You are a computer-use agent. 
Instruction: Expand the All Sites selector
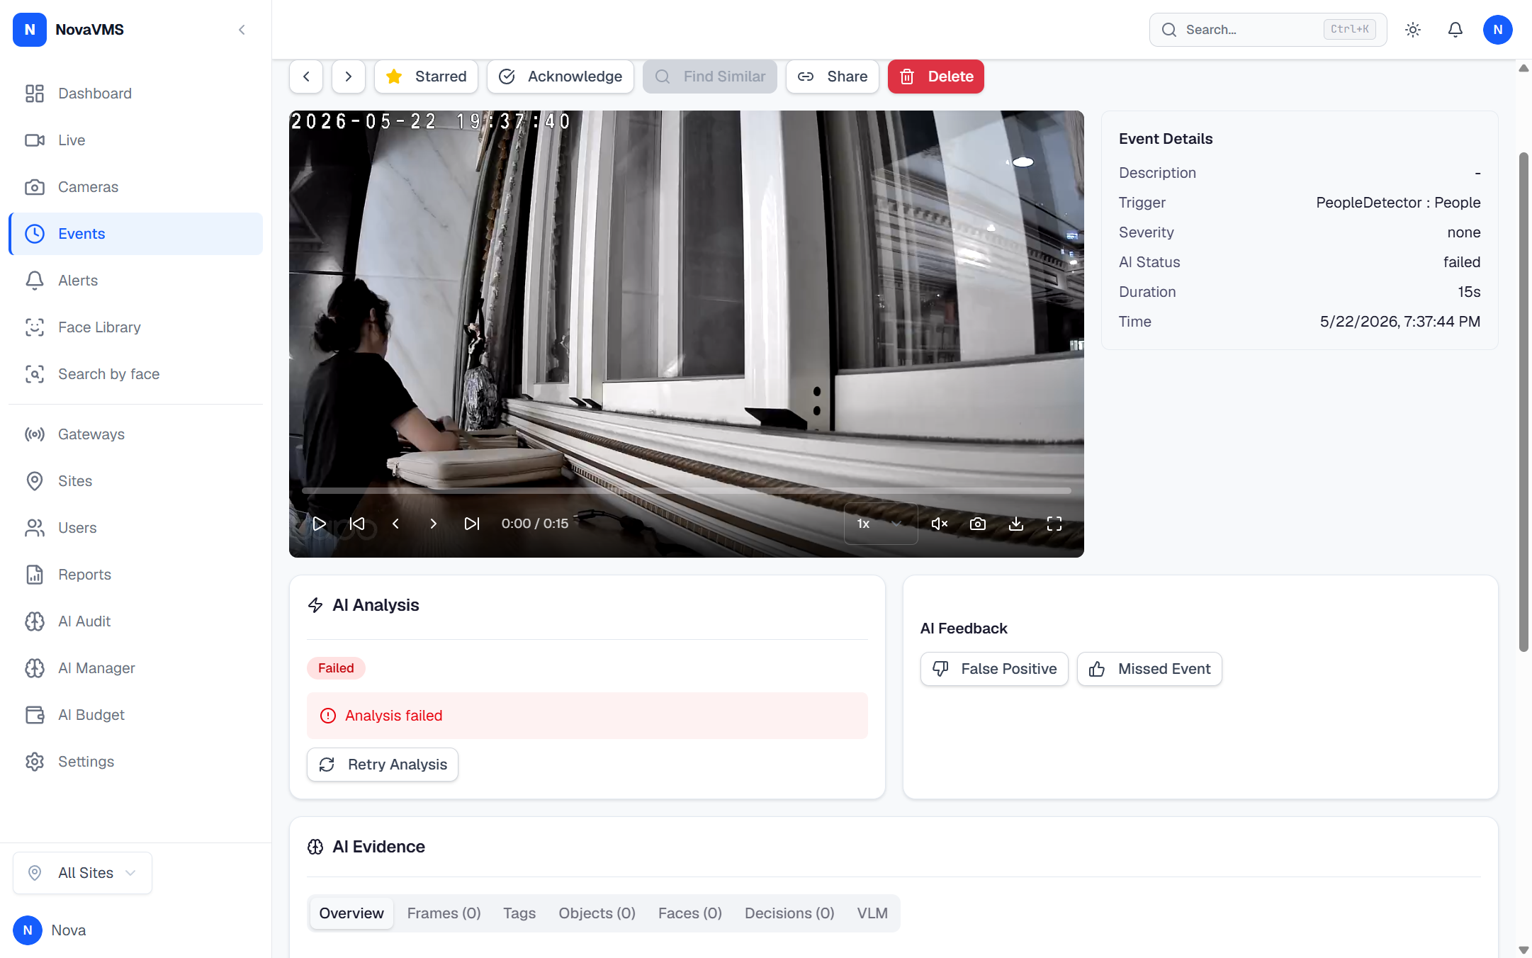pos(82,873)
